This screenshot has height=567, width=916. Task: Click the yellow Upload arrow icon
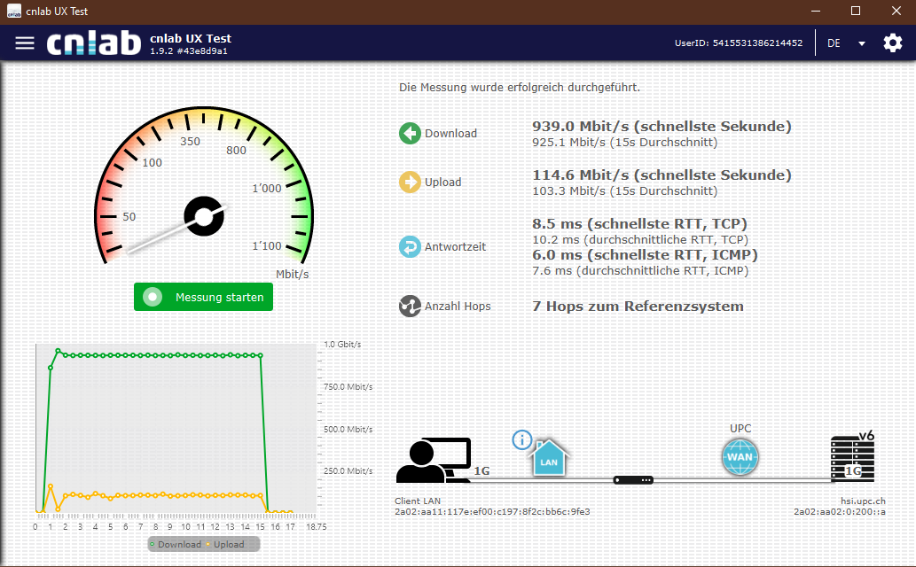pyautogui.click(x=410, y=183)
